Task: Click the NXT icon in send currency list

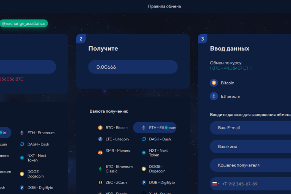Action: pos(22,158)
